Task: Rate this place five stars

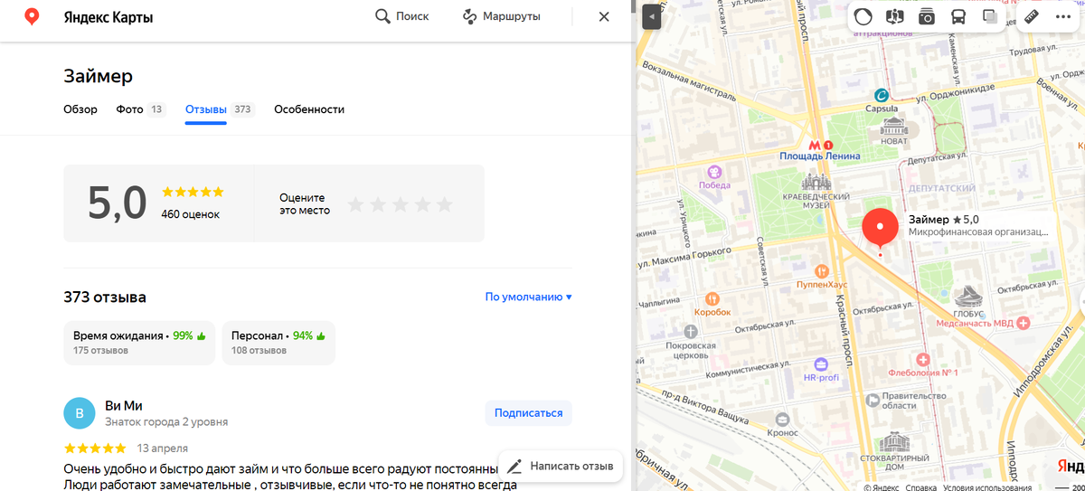Action: pos(444,204)
